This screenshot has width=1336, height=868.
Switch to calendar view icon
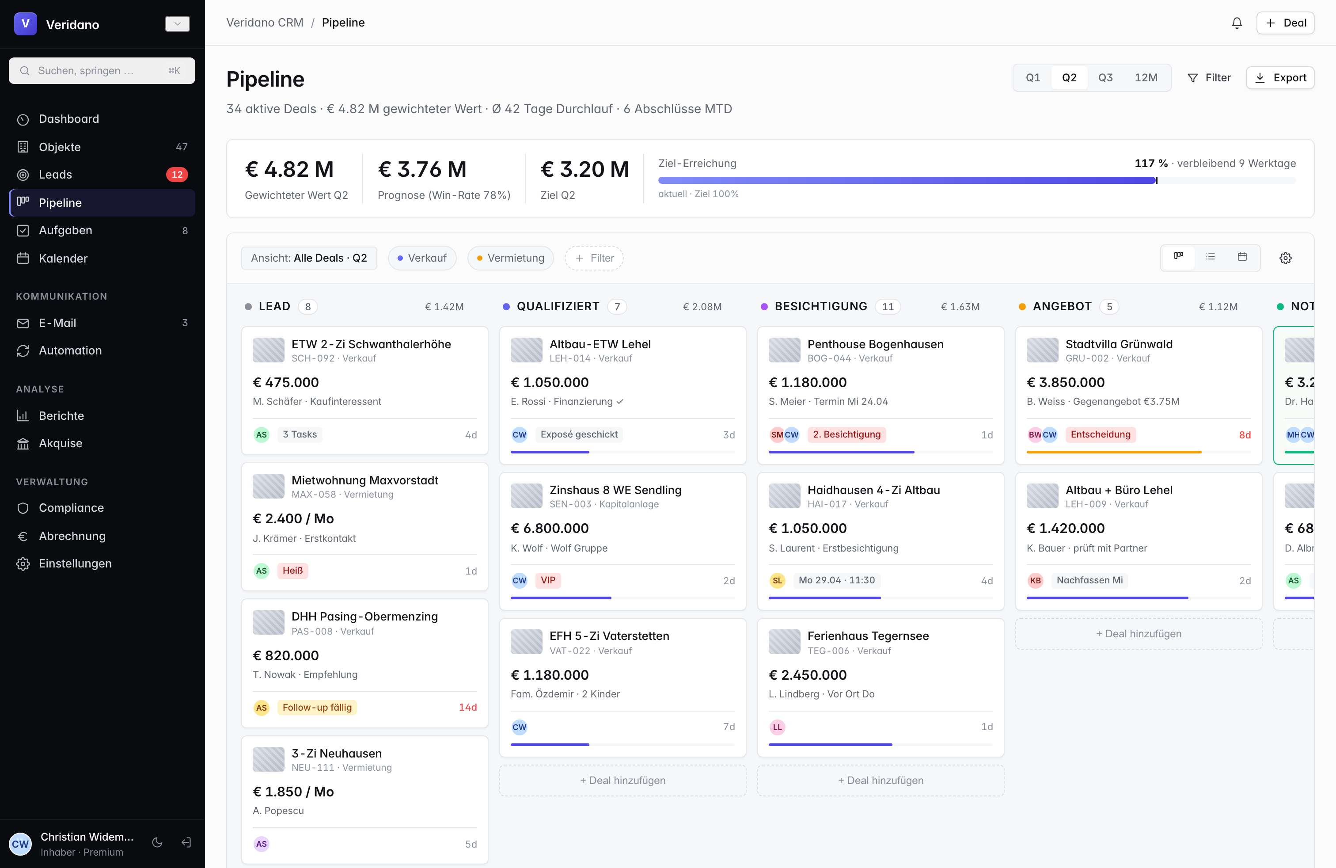pos(1242,257)
